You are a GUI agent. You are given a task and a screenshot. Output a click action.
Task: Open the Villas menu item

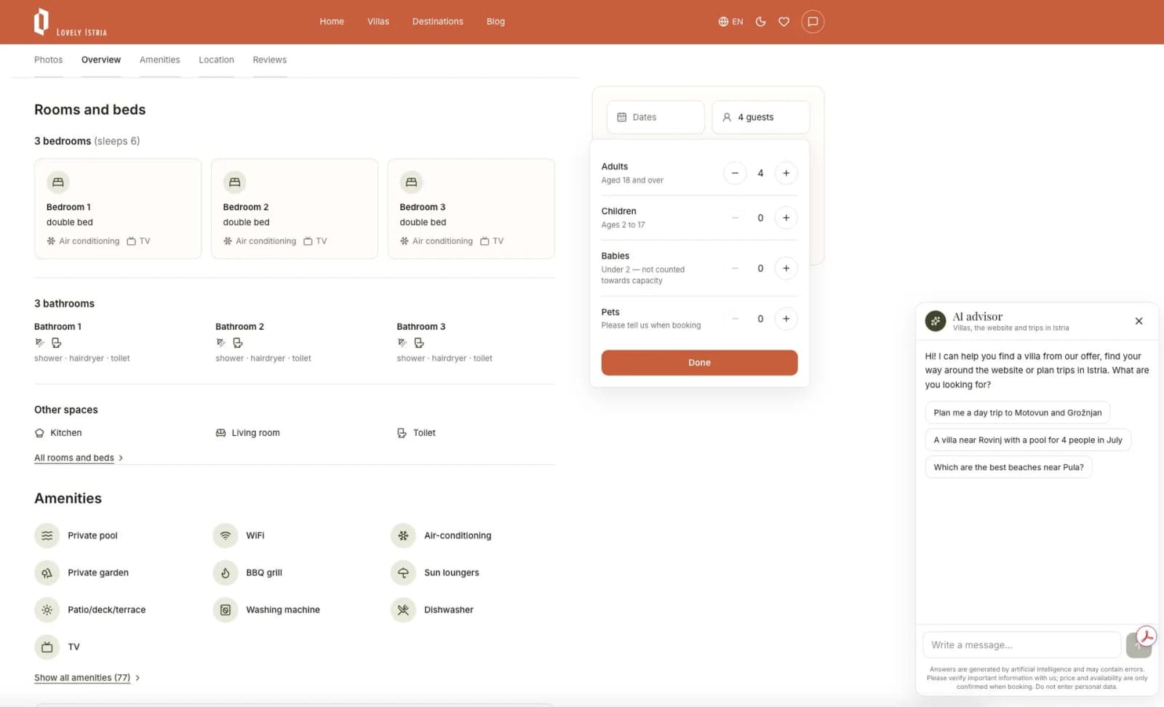click(x=378, y=22)
